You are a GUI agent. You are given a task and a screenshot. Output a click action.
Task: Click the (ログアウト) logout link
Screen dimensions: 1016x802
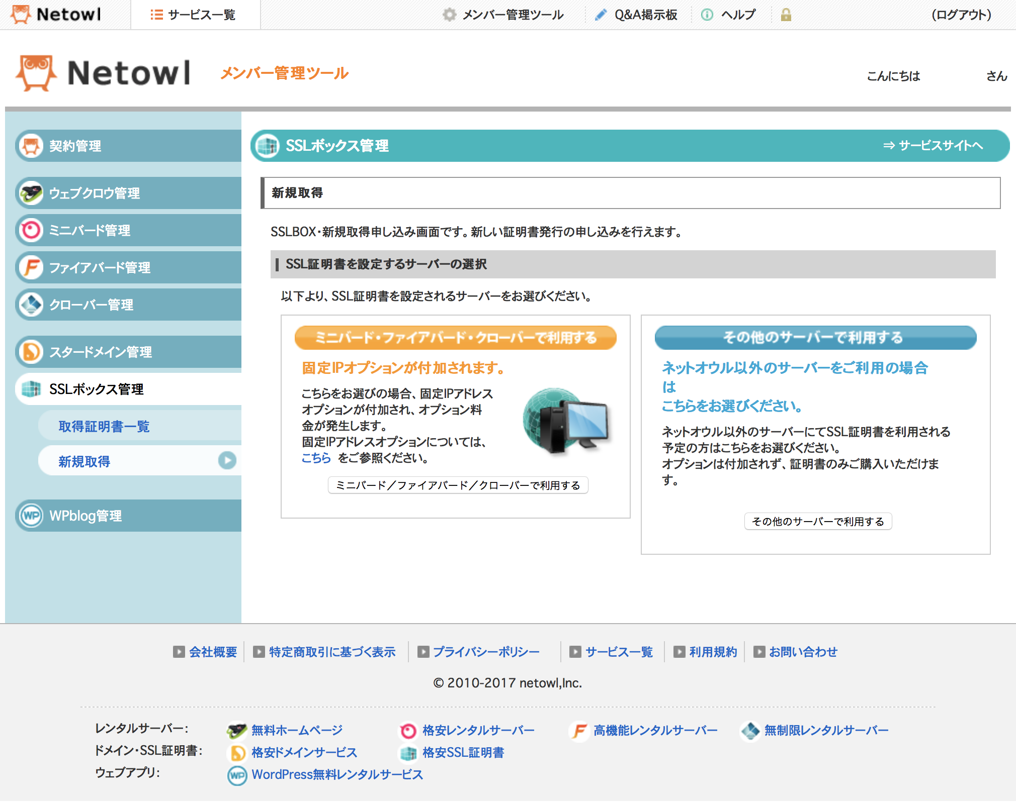click(961, 15)
